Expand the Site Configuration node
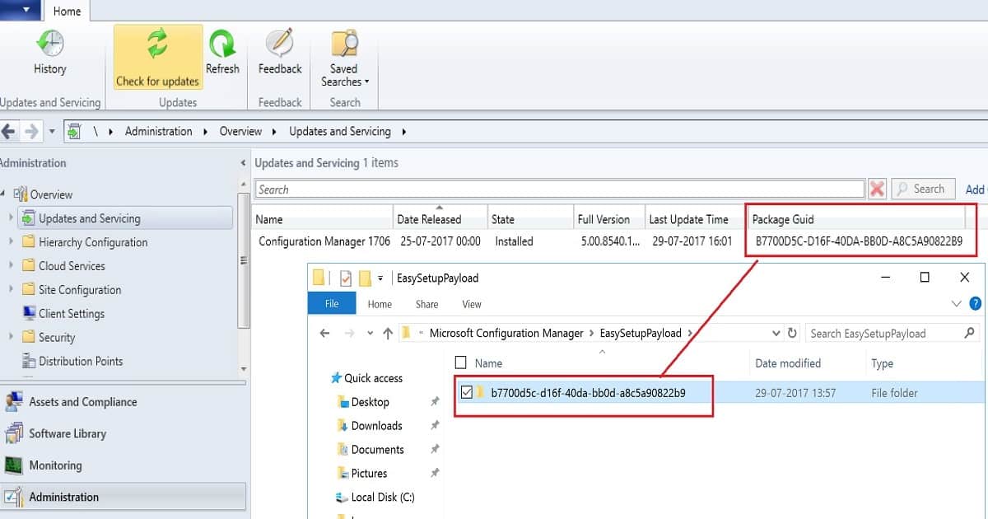The height and width of the screenshot is (519, 988). [11, 290]
